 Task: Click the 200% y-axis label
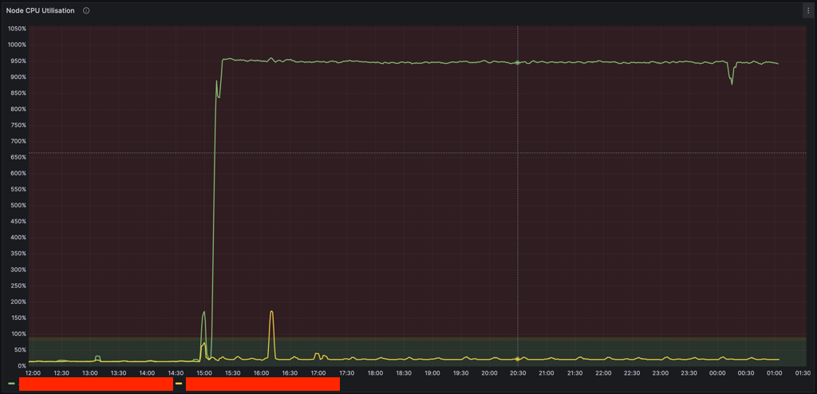[18, 301]
